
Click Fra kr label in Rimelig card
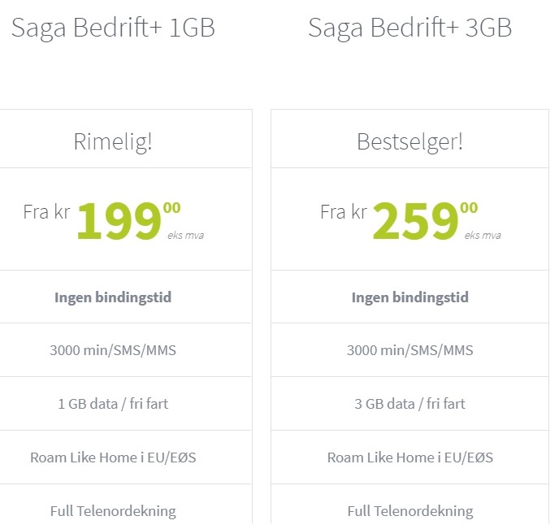coord(46,212)
